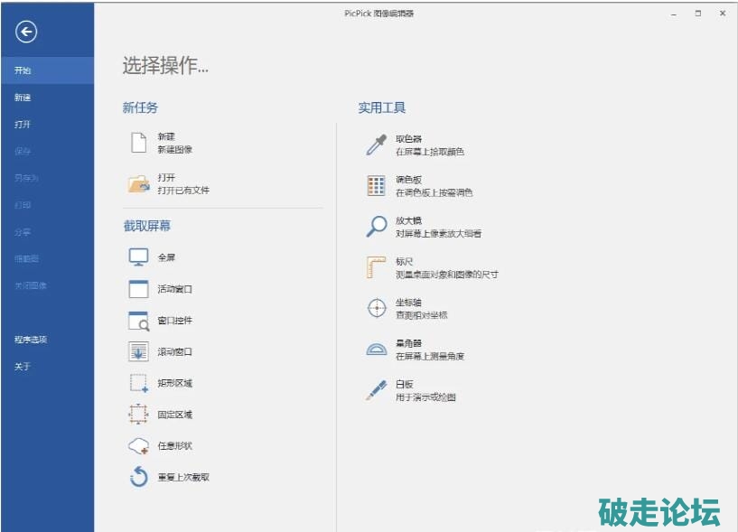
Task: Launch the color picker eyedropper tool
Action: coord(376,145)
